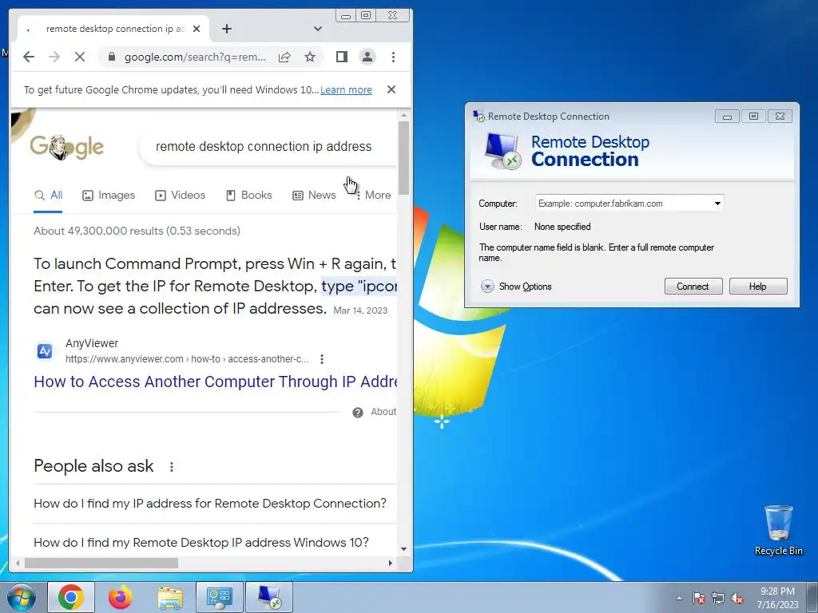Open a new Chrome tab
Viewport: 818px width, 613px height.
226,29
